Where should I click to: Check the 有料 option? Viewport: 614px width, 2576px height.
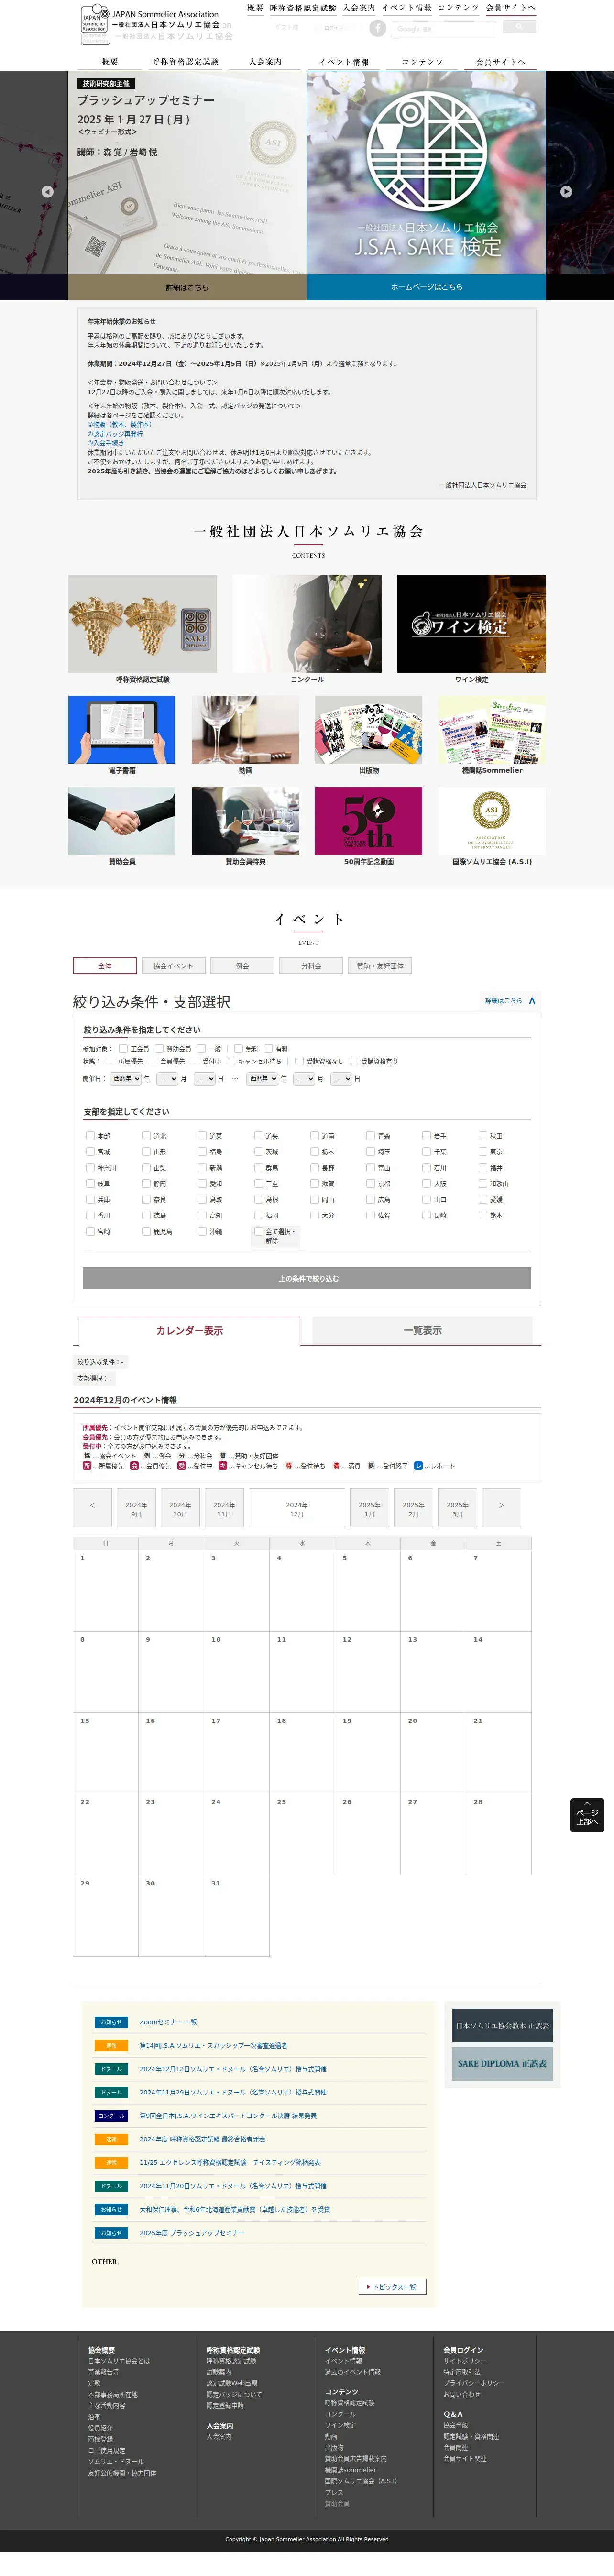click(x=268, y=1049)
